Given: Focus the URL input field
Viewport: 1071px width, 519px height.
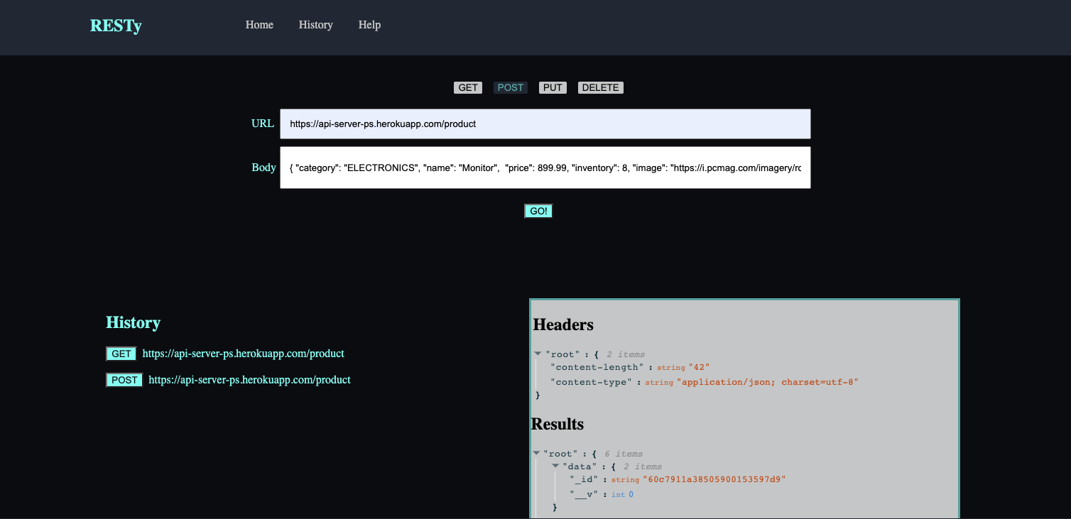Looking at the screenshot, I should point(545,124).
